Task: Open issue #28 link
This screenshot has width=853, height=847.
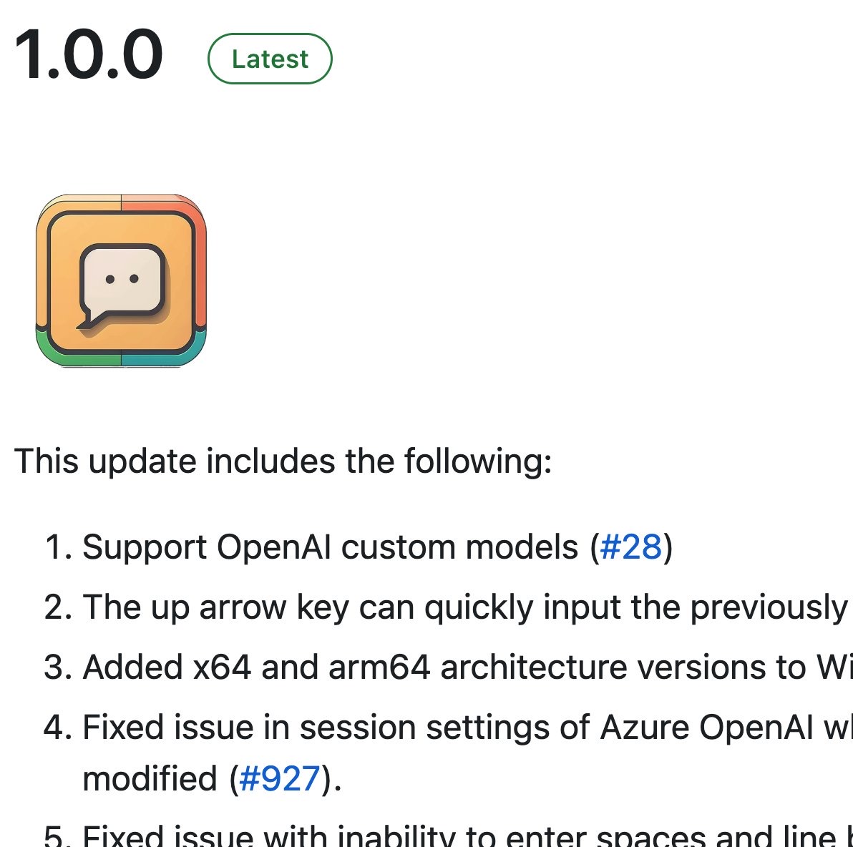Action: [630, 547]
